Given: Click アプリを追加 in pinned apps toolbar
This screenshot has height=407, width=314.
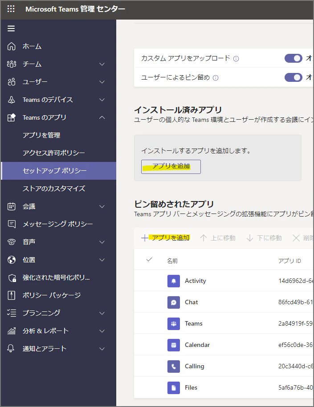Looking at the screenshot, I should (x=166, y=238).
